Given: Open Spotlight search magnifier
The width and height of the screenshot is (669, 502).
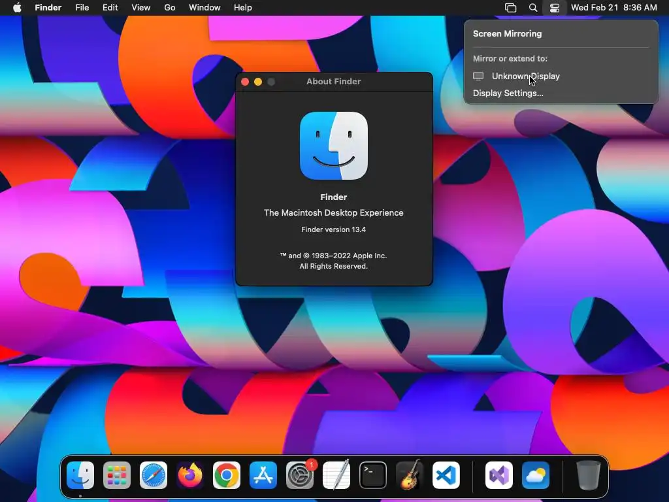Looking at the screenshot, I should point(533,8).
